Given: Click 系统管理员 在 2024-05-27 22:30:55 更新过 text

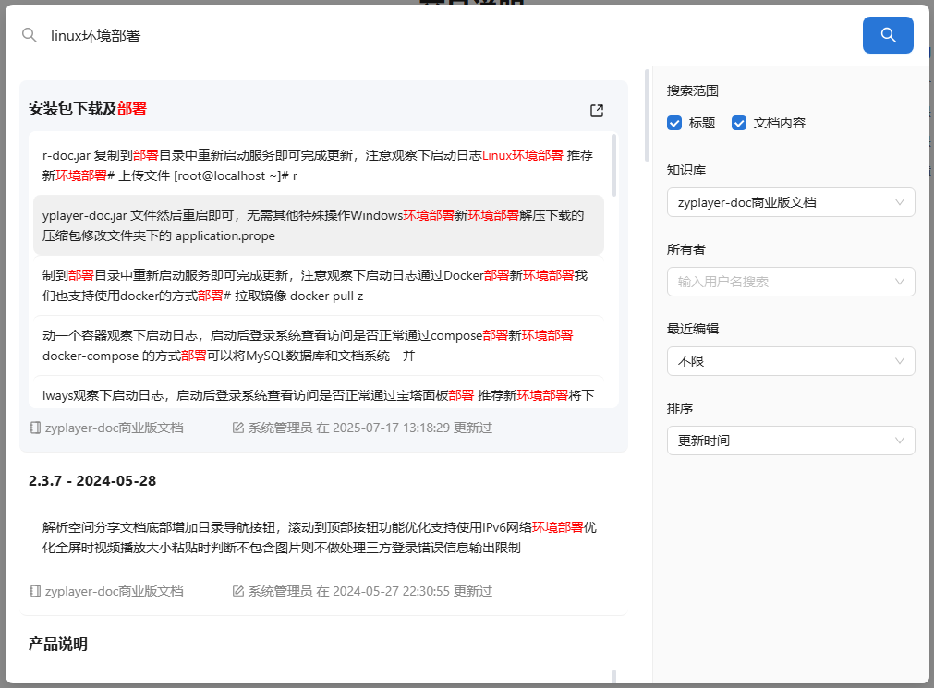Looking at the screenshot, I should 370,591.
